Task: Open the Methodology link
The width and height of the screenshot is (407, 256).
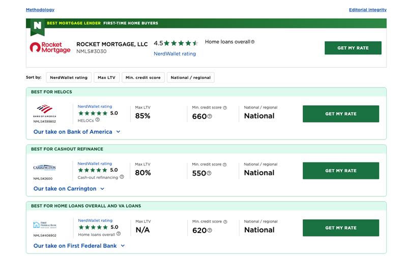Action: [40, 10]
